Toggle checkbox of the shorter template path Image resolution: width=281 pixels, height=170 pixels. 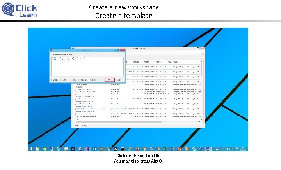52,60
